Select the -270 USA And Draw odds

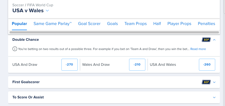[x=70, y=64]
